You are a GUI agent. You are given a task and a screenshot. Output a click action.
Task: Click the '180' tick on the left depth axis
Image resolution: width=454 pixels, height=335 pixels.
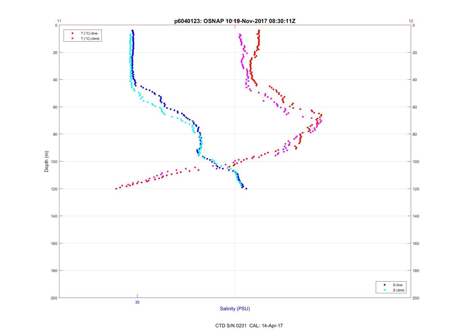click(x=54, y=271)
